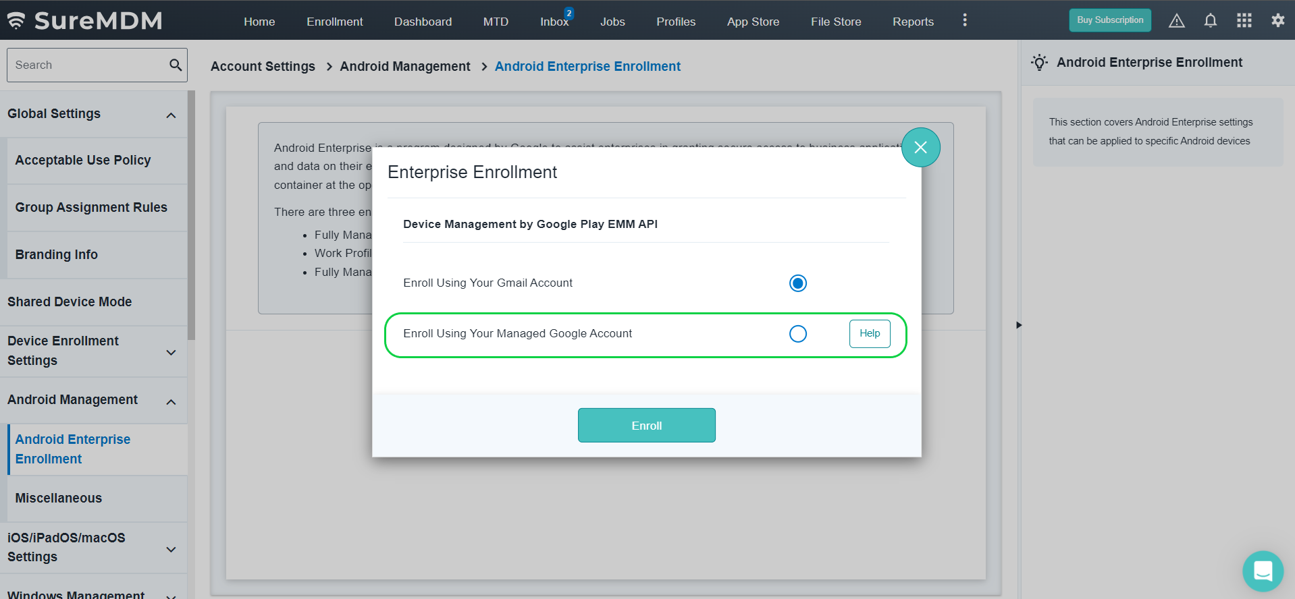Open the Reports tab
Viewport: 1295px width, 599px height.
[x=913, y=22]
